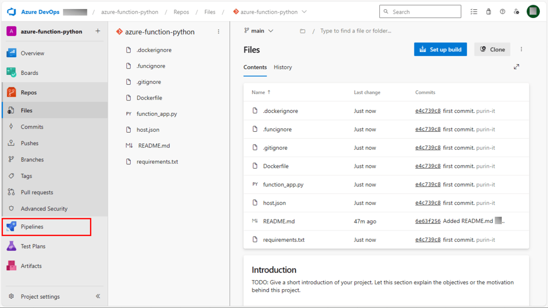Open user settings gear in top bar
The height and width of the screenshot is (308, 548).
tap(517, 12)
